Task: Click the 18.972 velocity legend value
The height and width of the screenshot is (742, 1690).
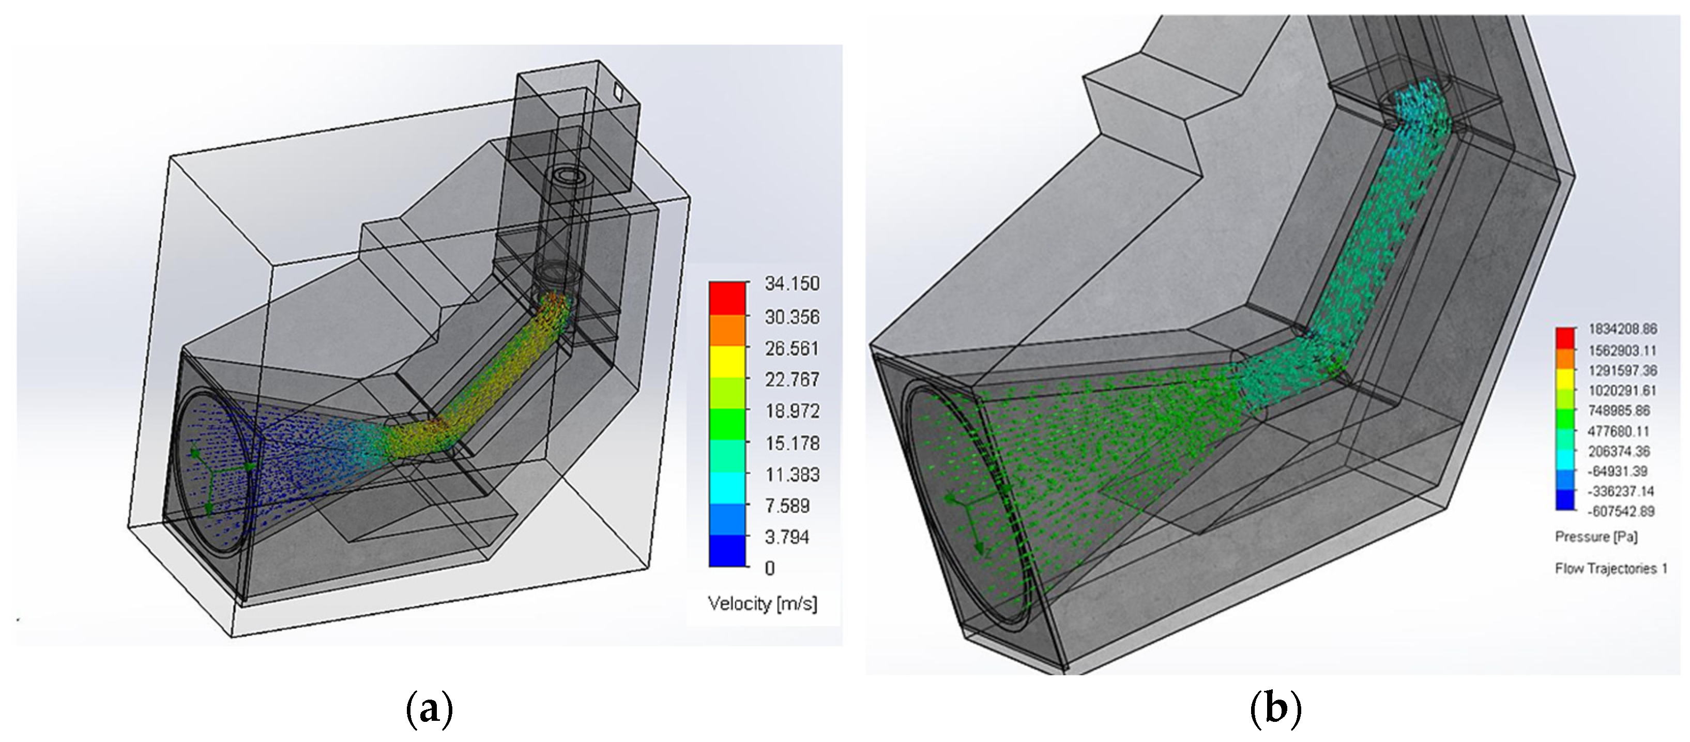Action: [x=792, y=411]
